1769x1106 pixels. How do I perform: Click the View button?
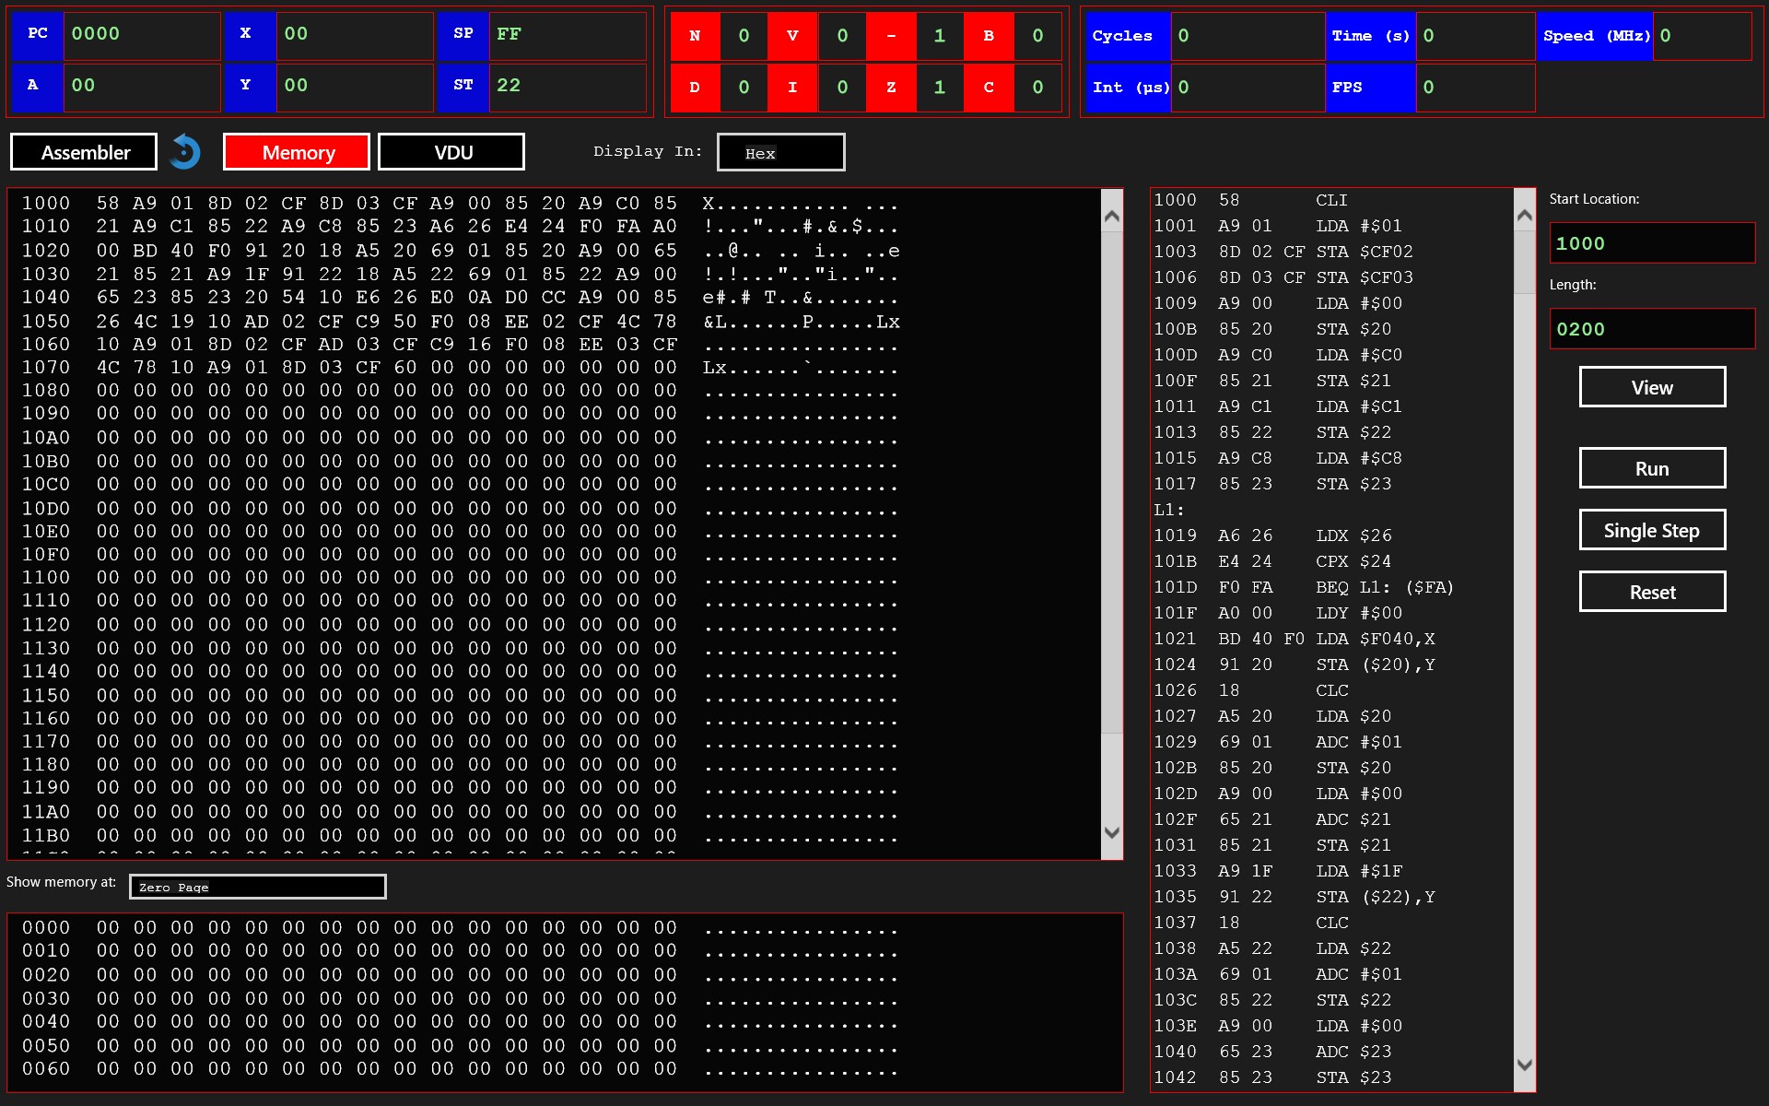(1651, 387)
